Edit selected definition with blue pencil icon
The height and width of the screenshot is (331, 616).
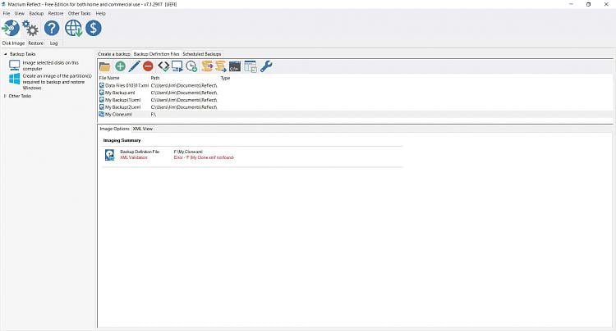coord(134,66)
